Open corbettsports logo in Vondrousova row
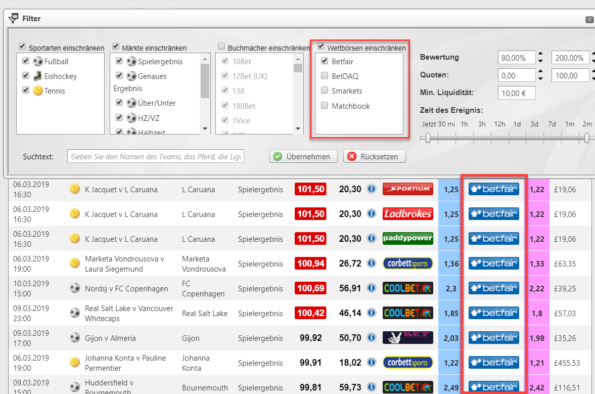Viewport: 595px width, 394px height. pyautogui.click(x=407, y=264)
